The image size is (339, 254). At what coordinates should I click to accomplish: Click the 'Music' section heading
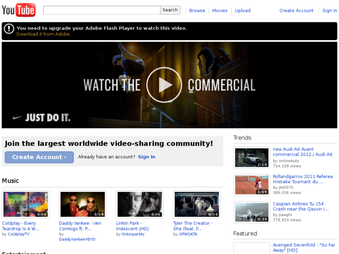[10, 181]
